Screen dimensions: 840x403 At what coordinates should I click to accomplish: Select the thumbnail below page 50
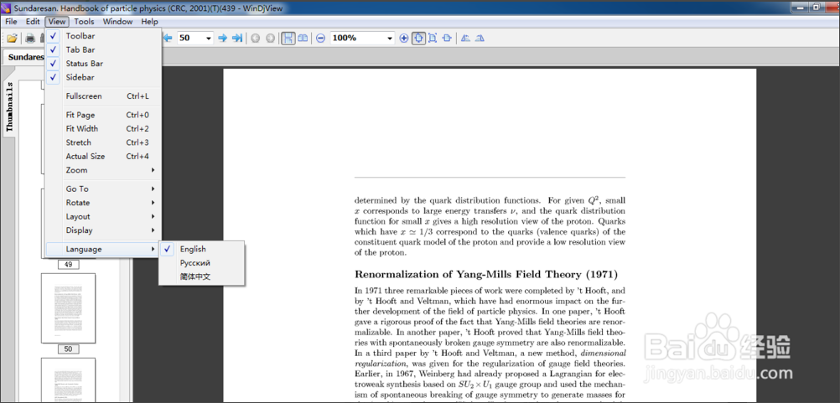pyautogui.click(x=69, y=380)
